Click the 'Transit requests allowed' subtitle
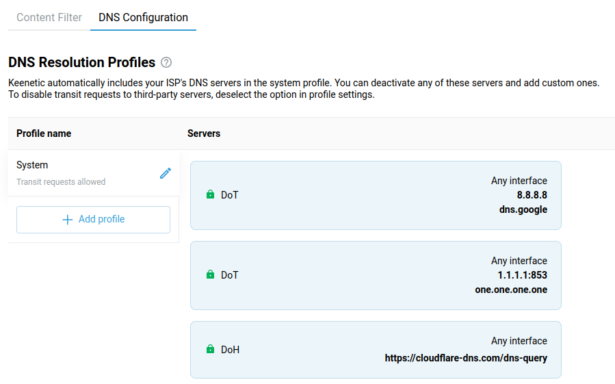615x384 pixels. pyautogui.click(x=61, y=182)
